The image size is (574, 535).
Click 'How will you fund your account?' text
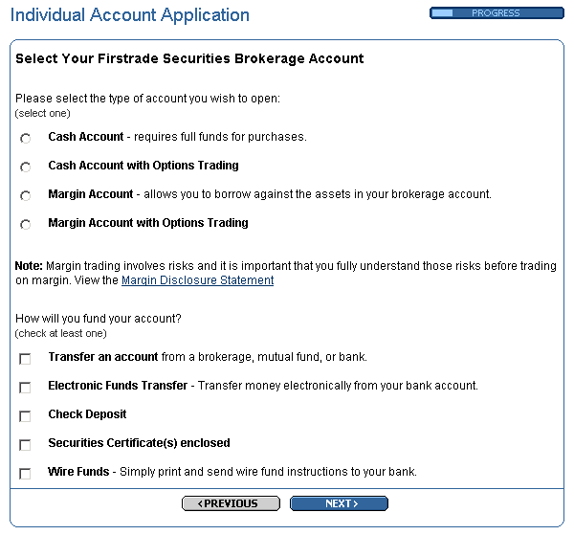pos(99,318)
